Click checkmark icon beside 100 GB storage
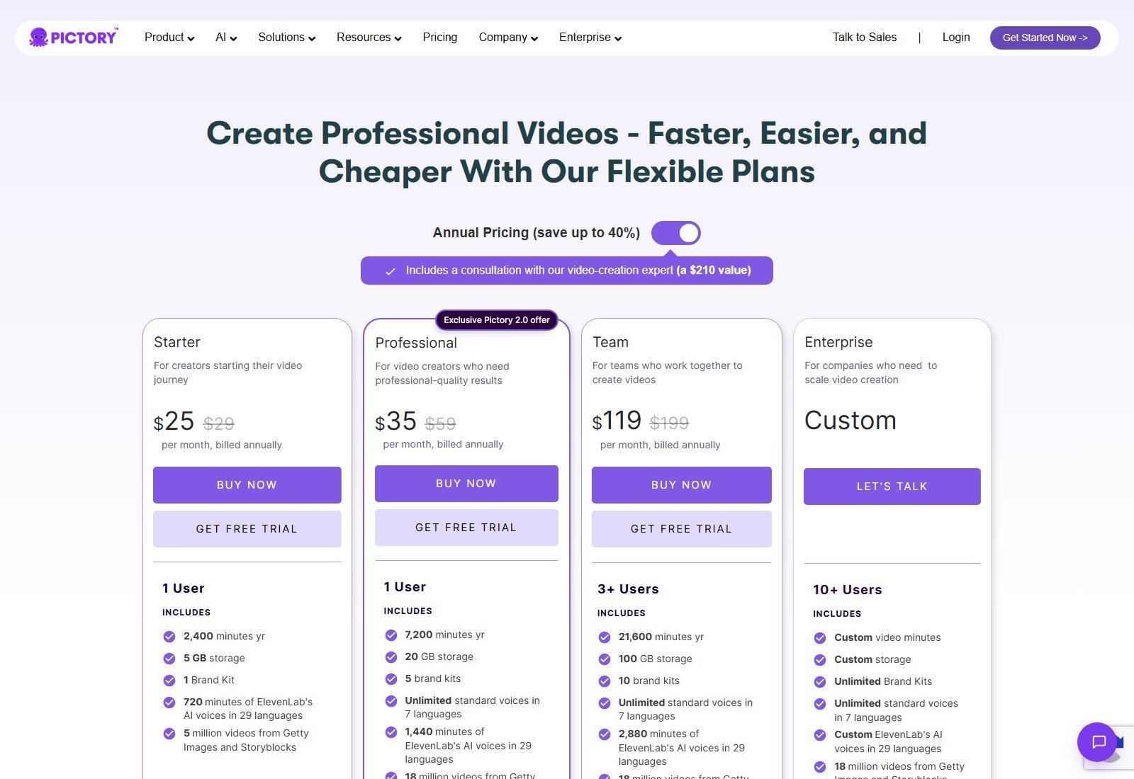Screen dimensions: 1134x779 pos(605,659)
